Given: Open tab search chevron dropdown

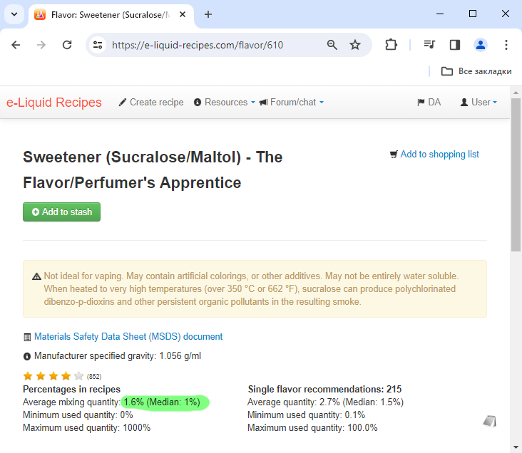Looking at the screenshot, I should coord(14,14).
